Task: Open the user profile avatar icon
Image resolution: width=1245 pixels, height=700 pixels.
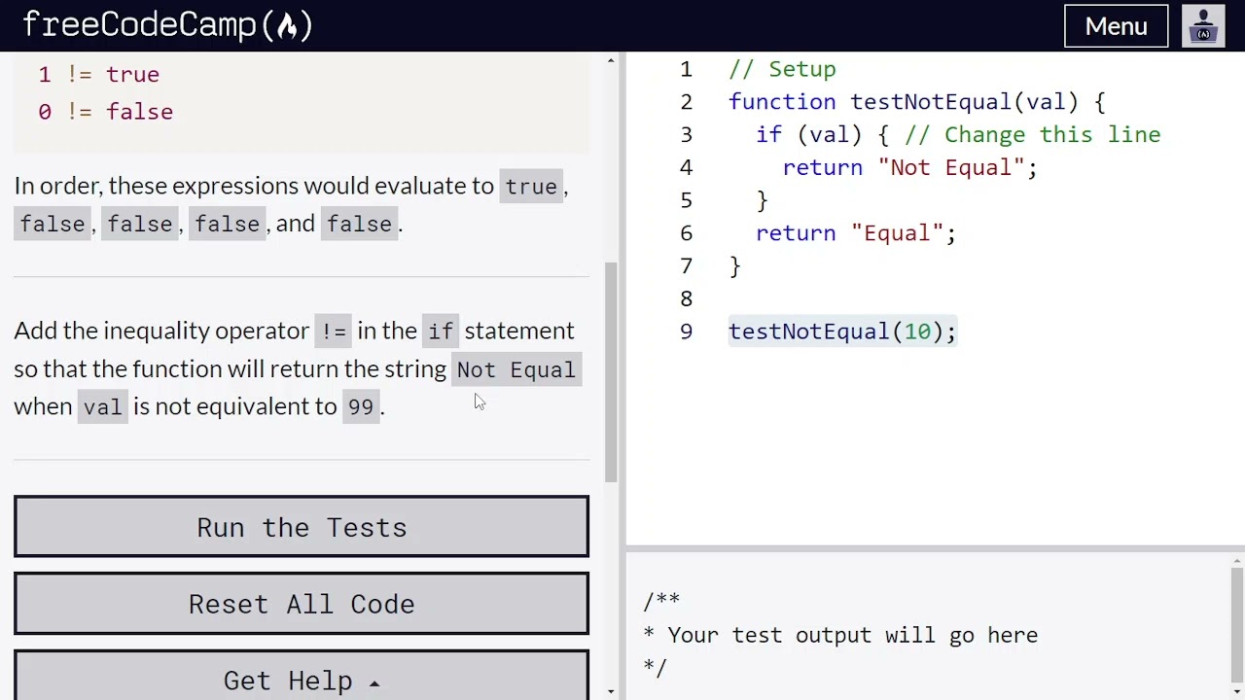Action: pyautogui.click(x=1203, y=26)
